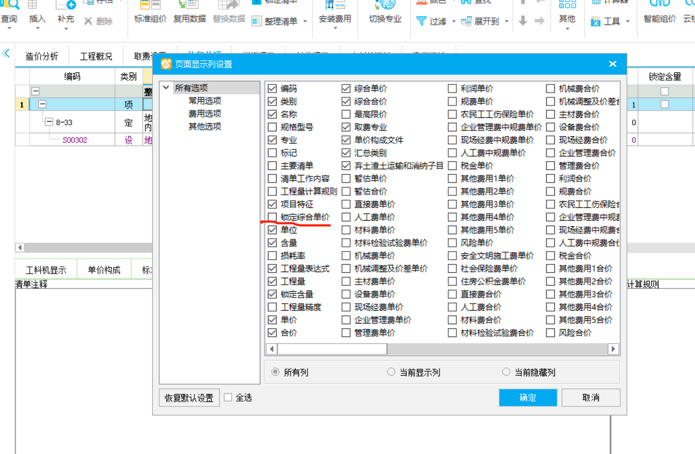
Task: Click the column list scroll left arrow
Action: 272,349
